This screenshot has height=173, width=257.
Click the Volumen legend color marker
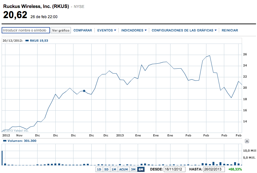[4, 141]
